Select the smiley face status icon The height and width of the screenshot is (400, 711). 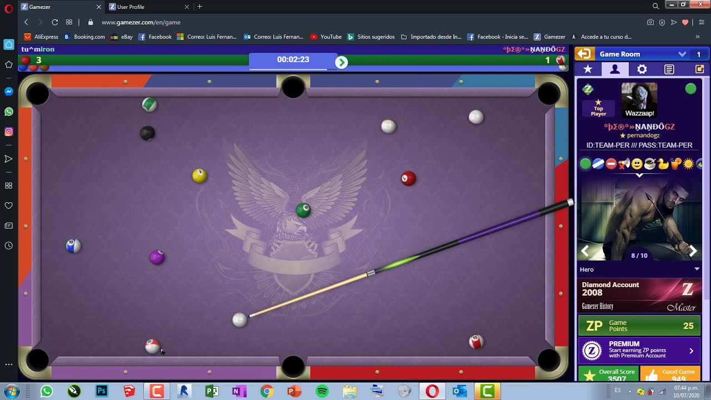(637, 164)
